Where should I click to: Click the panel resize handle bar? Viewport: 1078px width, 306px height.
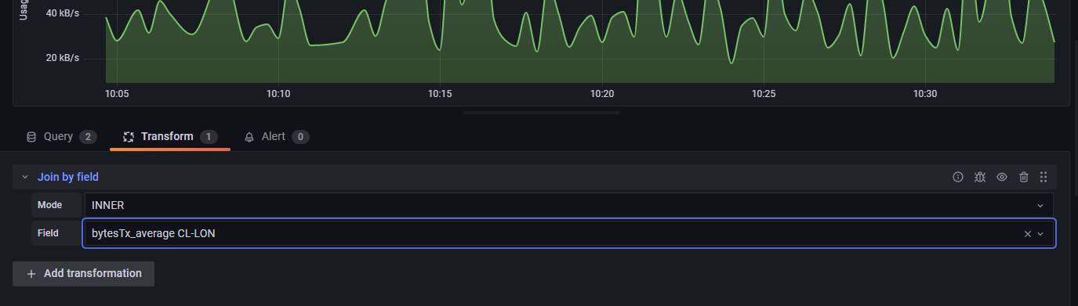point(542,113)
